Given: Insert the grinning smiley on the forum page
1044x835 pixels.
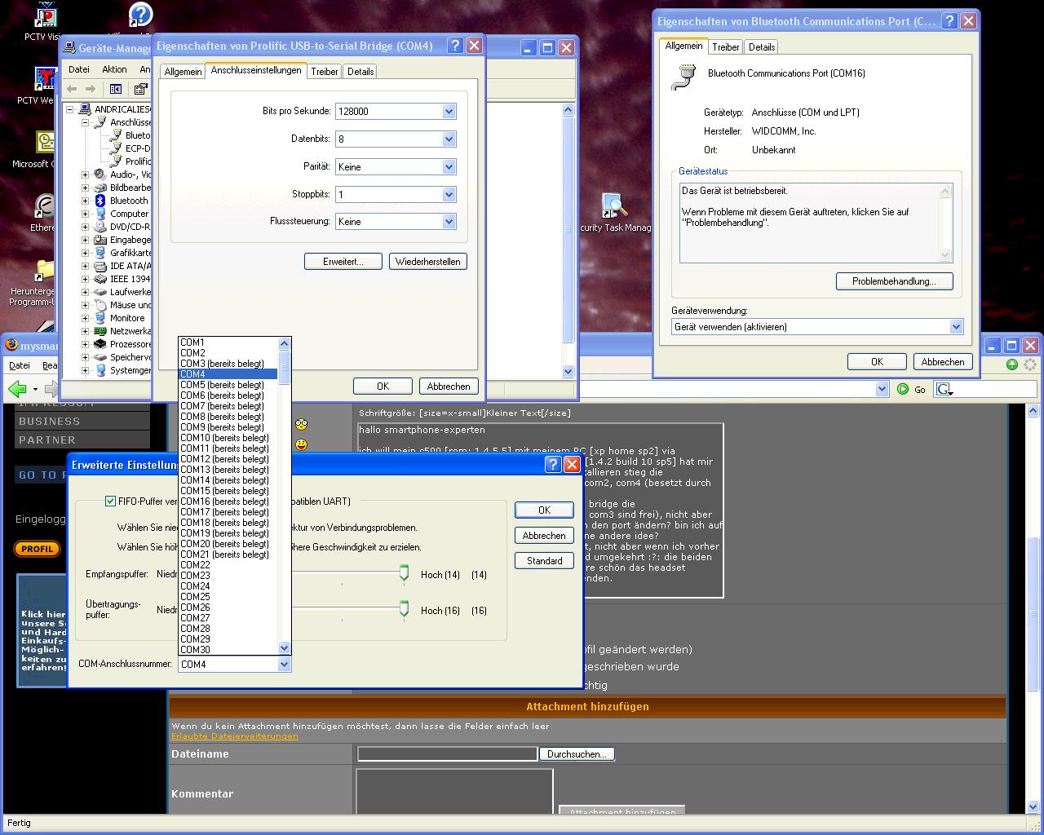Looking at the screenshot, I should click(301, 444).
